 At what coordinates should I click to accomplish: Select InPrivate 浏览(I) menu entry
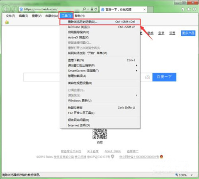point(100,27)
